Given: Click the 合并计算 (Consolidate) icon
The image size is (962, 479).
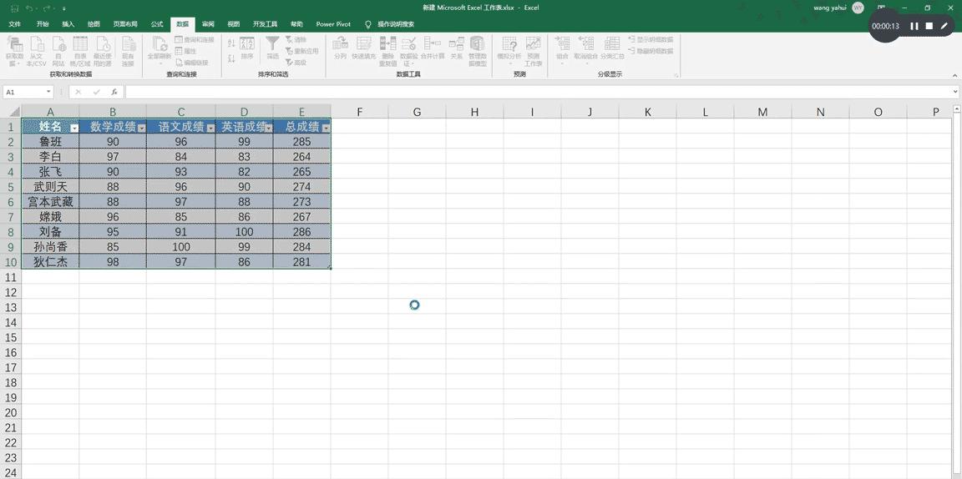Looking at the screenshot, I should (x=433, y=46).
